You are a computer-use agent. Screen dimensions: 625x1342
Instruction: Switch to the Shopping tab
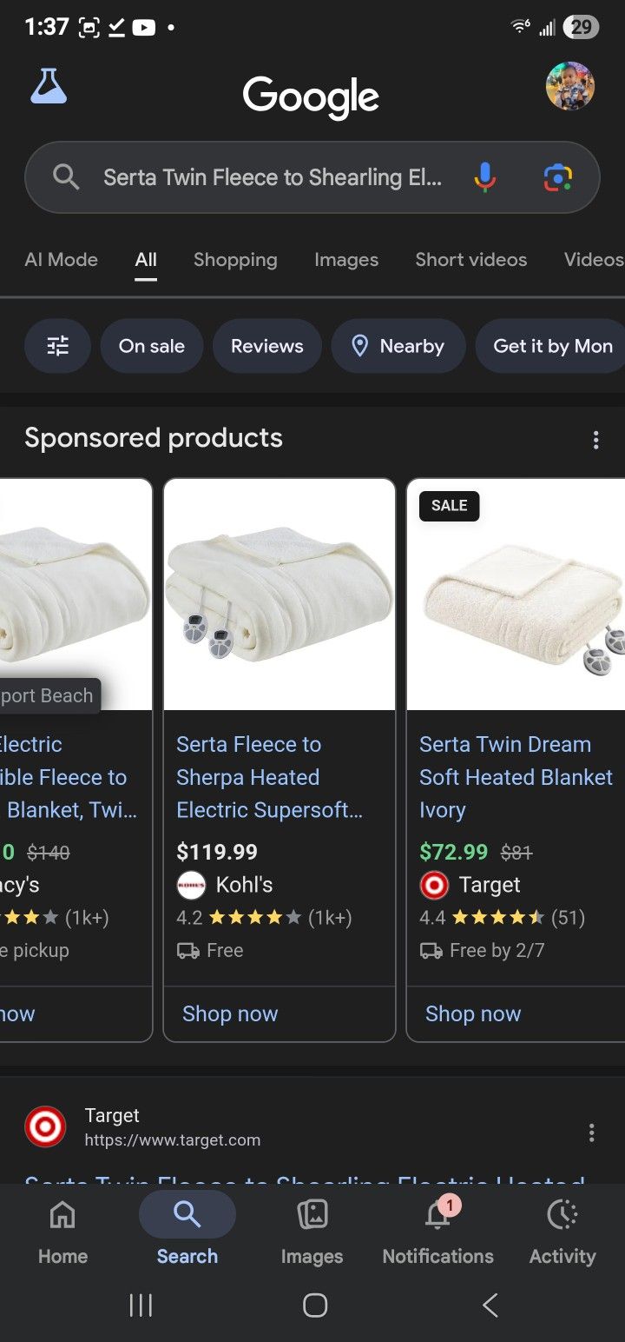(x=235, y=259)
